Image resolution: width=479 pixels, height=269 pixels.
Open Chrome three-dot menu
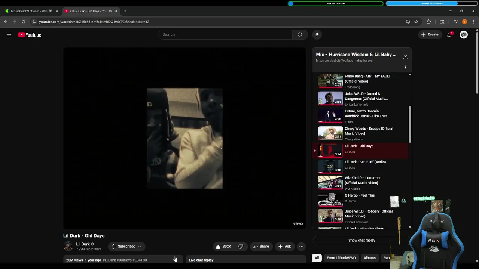[x=473, y=22]
